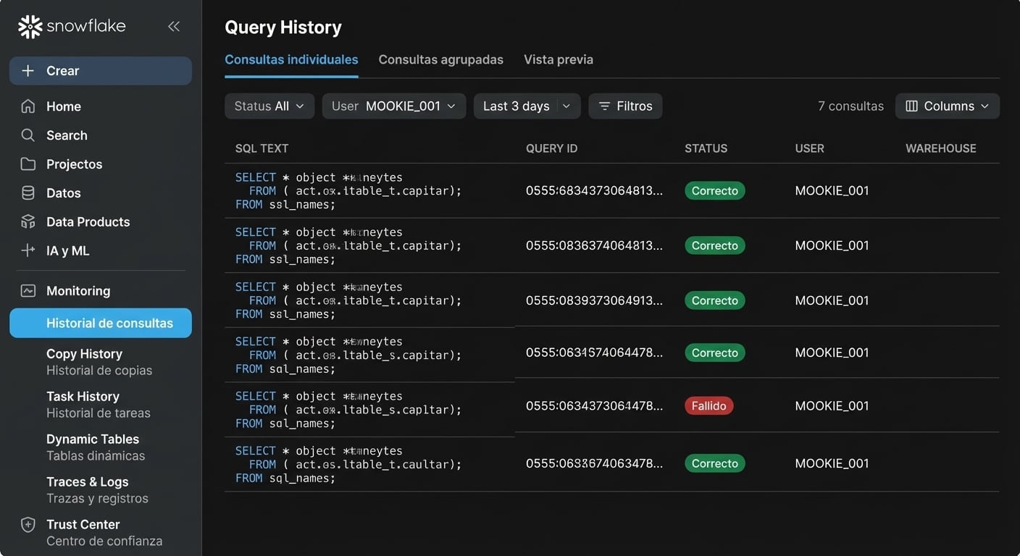
Task: Click the 7 consultas count
Action: point(851,106)
